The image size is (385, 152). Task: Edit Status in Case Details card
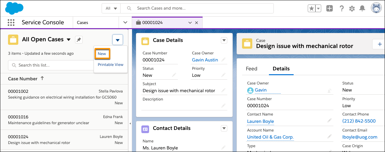click(x=174, y=75)
